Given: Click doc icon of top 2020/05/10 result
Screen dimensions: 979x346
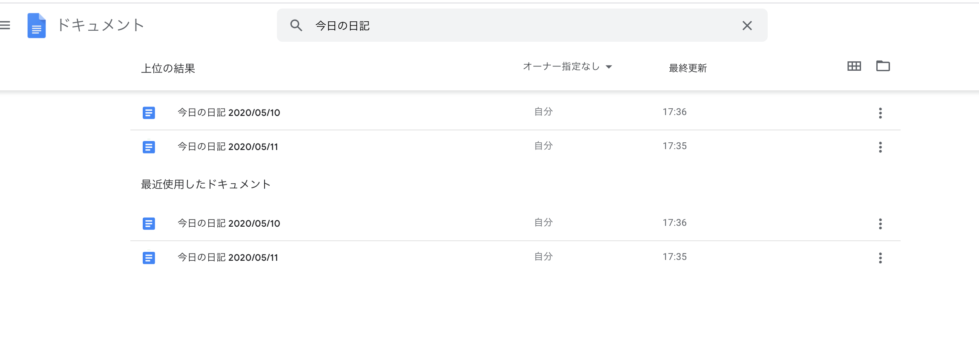Looking at the screenshot, I should 149,113.
